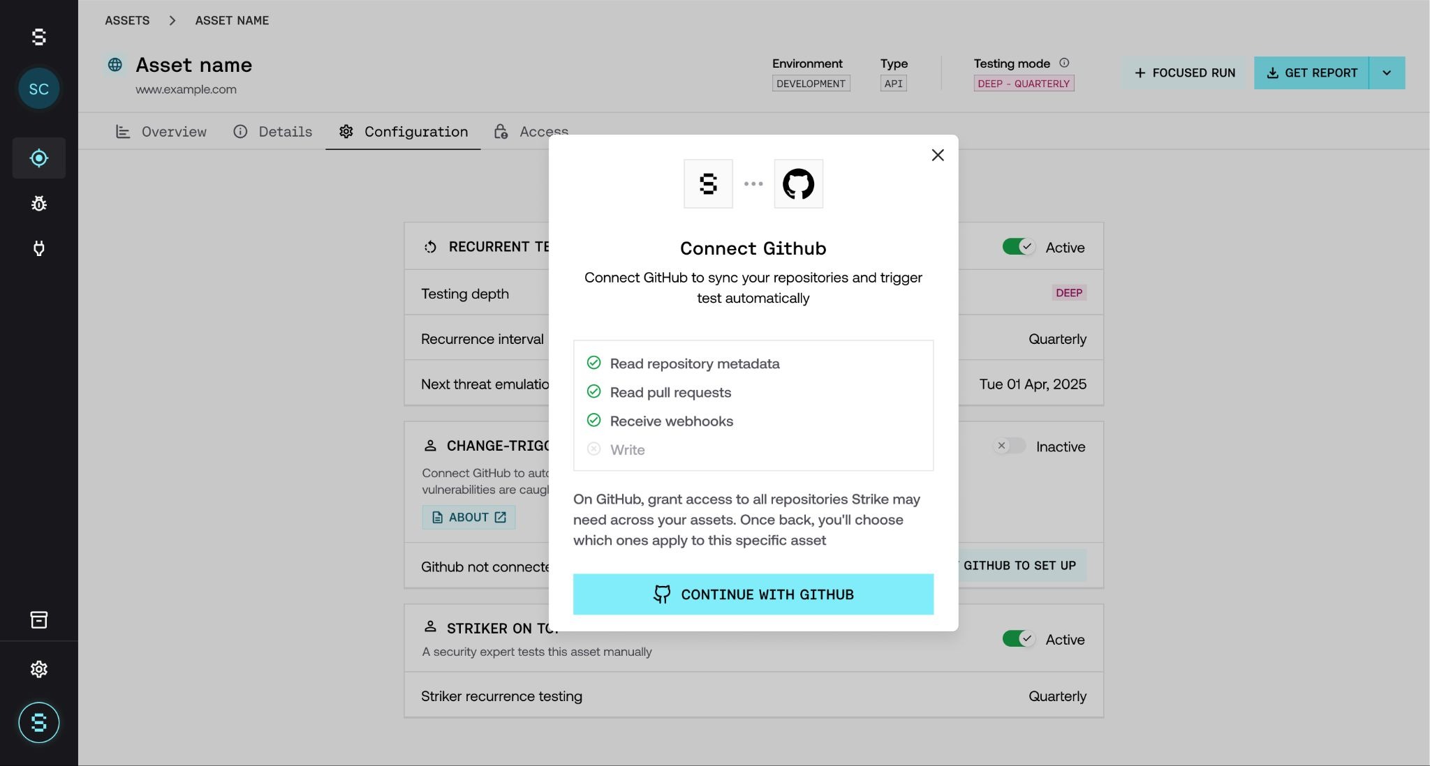This screenshot has width=1430, height=766.
Task: Click the circular Strike badge at sidebar bottom
Action: click(39, 723)
